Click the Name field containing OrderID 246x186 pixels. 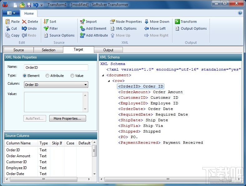(56, 68)
